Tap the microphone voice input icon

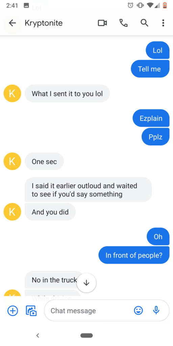156,311
